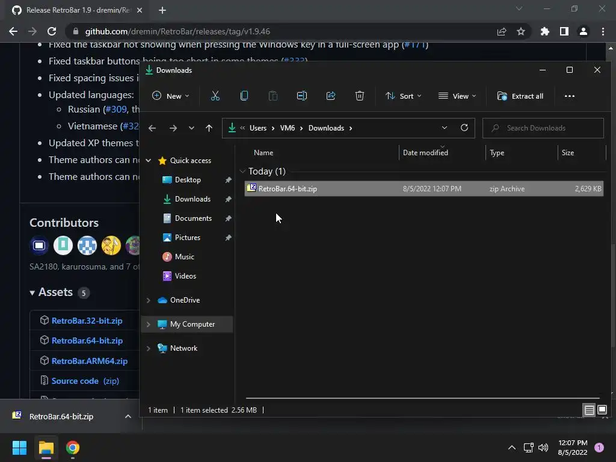Expand the My Computer tree node
Screen dimensions: 616x462
point(149,324)
